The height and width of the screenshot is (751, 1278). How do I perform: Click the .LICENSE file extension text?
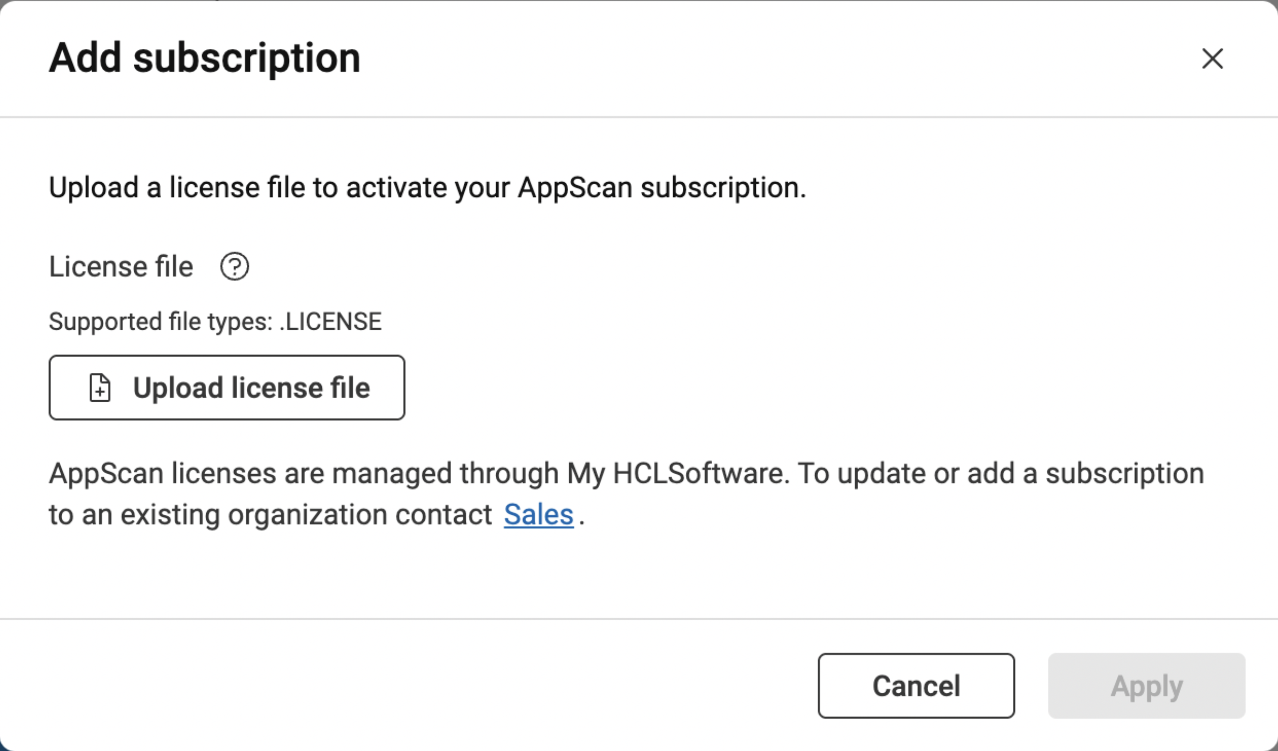pyautogui.click(x=331, y=321)
